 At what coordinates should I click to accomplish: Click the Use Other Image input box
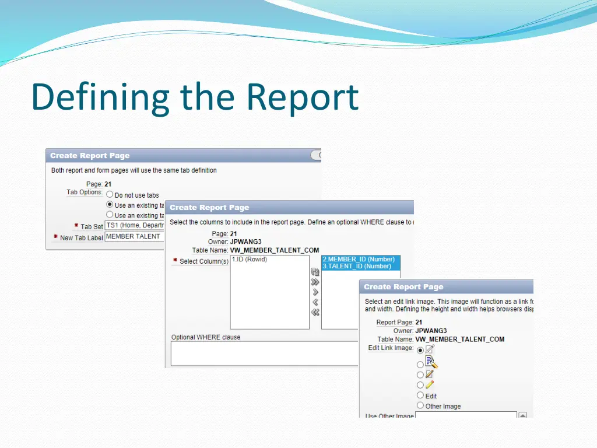[x=466, y=416]
